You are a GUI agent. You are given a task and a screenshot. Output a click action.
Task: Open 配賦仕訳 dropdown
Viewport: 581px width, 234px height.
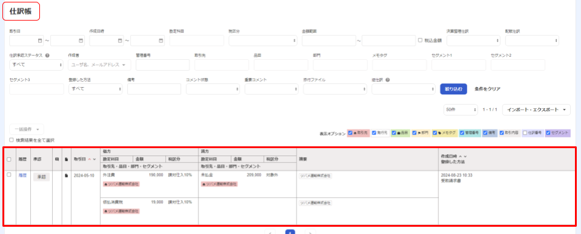click(532, 41)
